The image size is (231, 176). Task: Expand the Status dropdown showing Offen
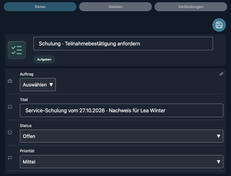tap(121, 136)
